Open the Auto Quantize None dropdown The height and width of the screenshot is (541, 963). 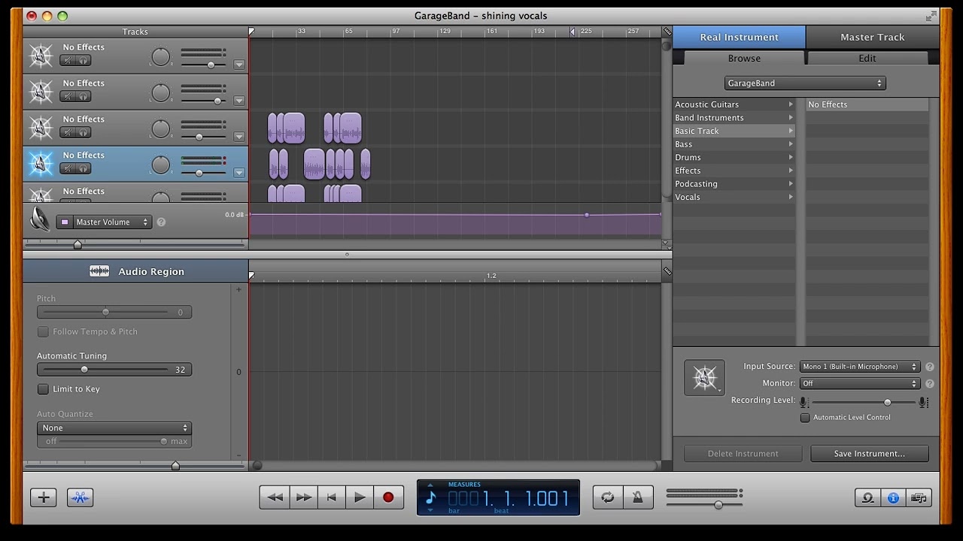point(114,428)
